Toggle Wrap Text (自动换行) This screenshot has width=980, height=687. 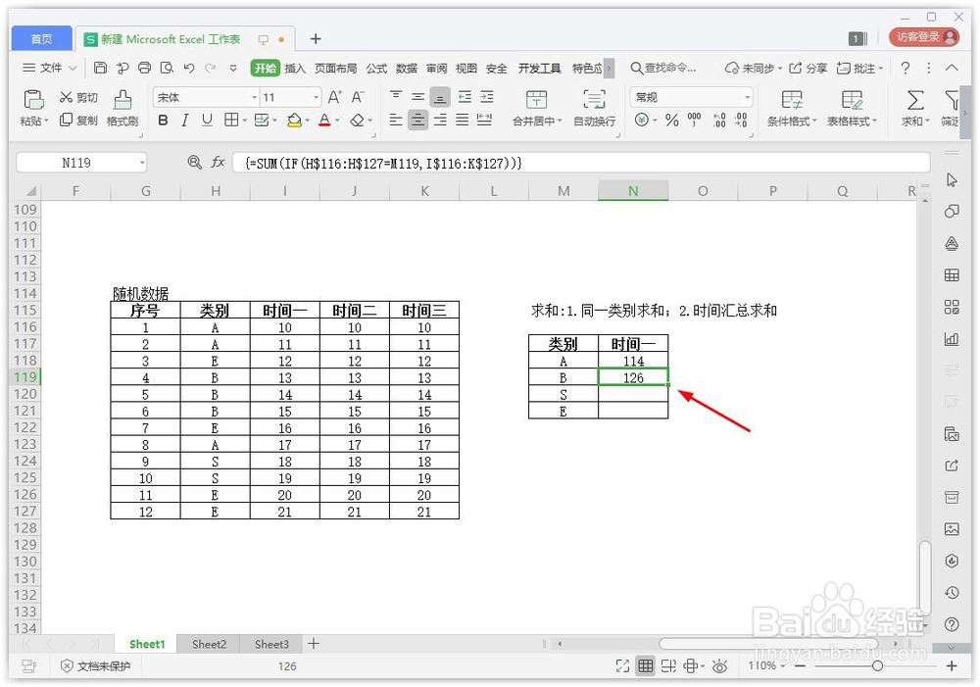coord(595,108)
